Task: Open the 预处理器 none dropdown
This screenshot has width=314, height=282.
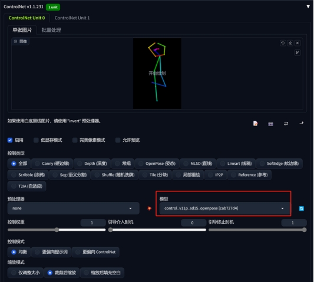Action: pos(73,208)
